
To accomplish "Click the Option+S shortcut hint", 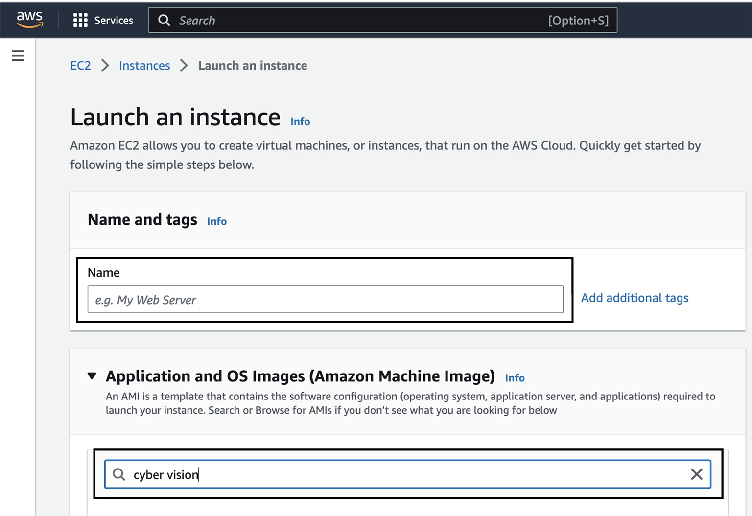I will pos(578,21).
